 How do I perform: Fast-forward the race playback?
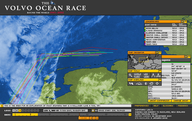[x=97, y=118]
